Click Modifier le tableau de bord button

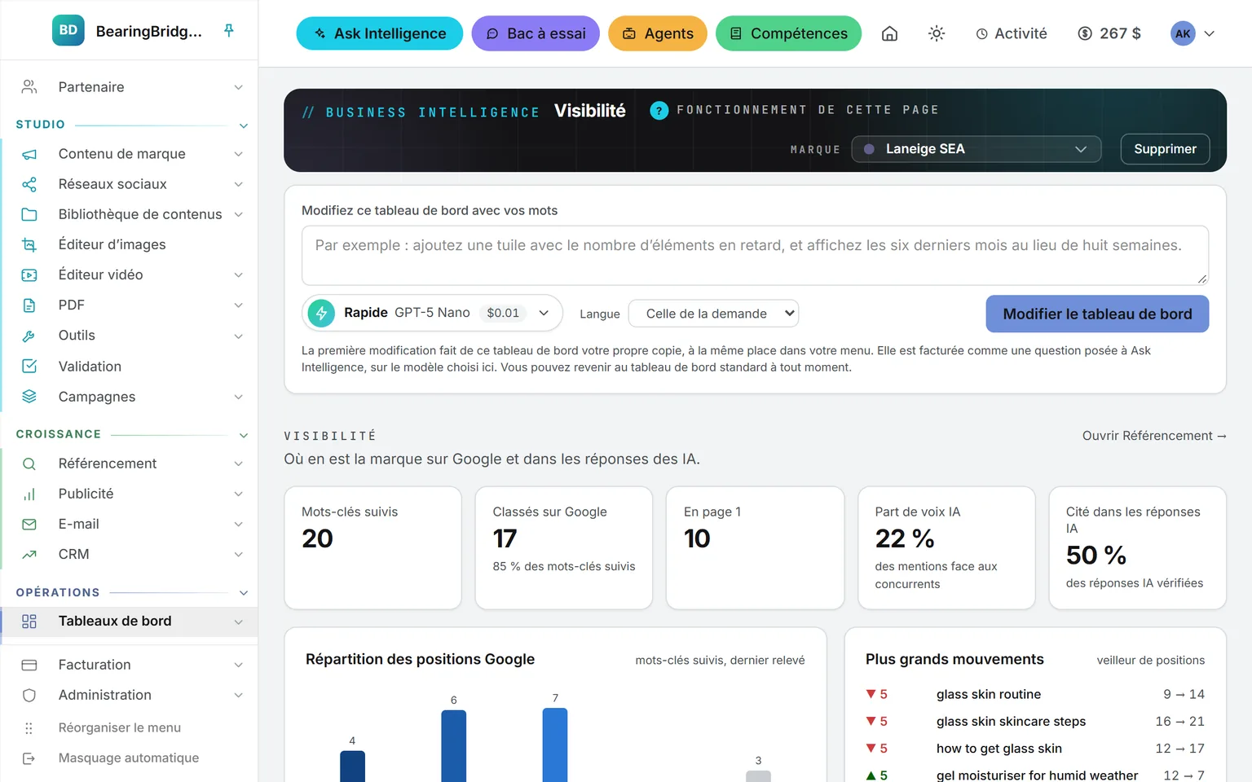pyautogui.click(x=1097, y=314)
